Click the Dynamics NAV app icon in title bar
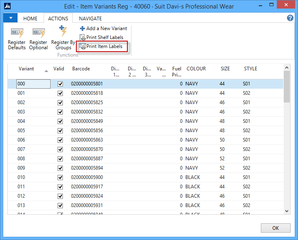This screenshot has height=240, width=298. coord(7,6)
